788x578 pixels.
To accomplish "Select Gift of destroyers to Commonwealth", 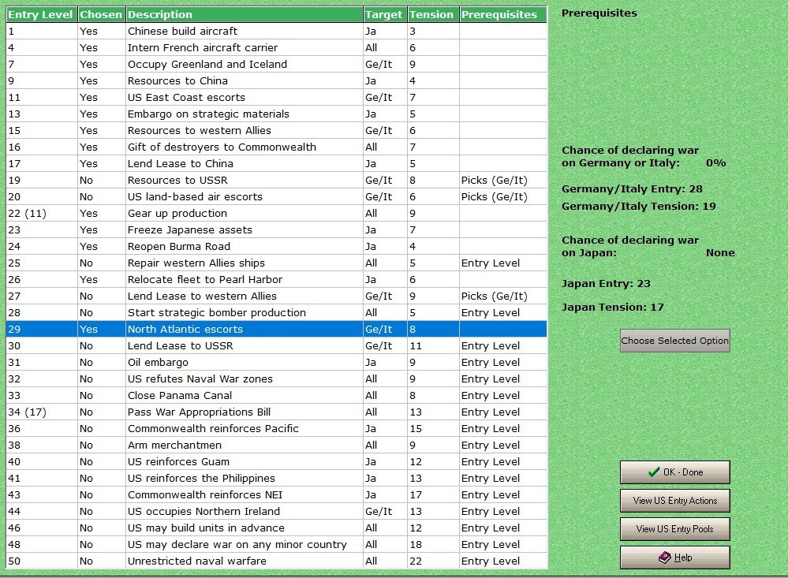I will coord(276,147).
